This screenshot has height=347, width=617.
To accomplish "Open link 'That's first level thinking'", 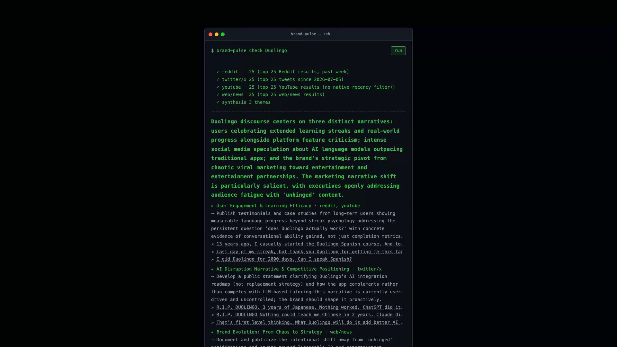I will tap(310, 322).
